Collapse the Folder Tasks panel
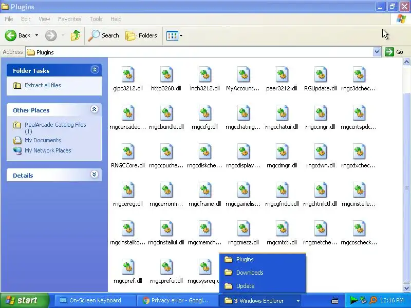The height and width of the screenshot is (308, 411). click(95, 70)
